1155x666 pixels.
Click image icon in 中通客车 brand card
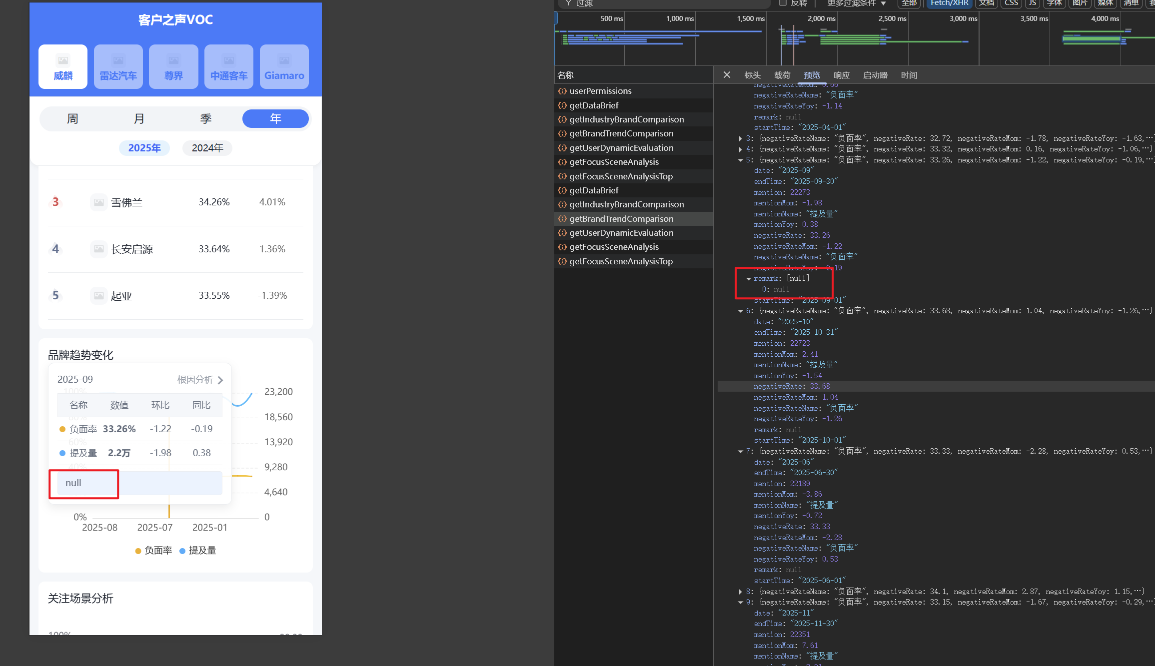(x=229, y=60)
